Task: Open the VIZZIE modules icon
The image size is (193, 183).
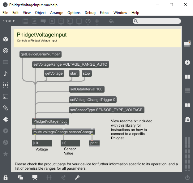Action: (6, 131)
